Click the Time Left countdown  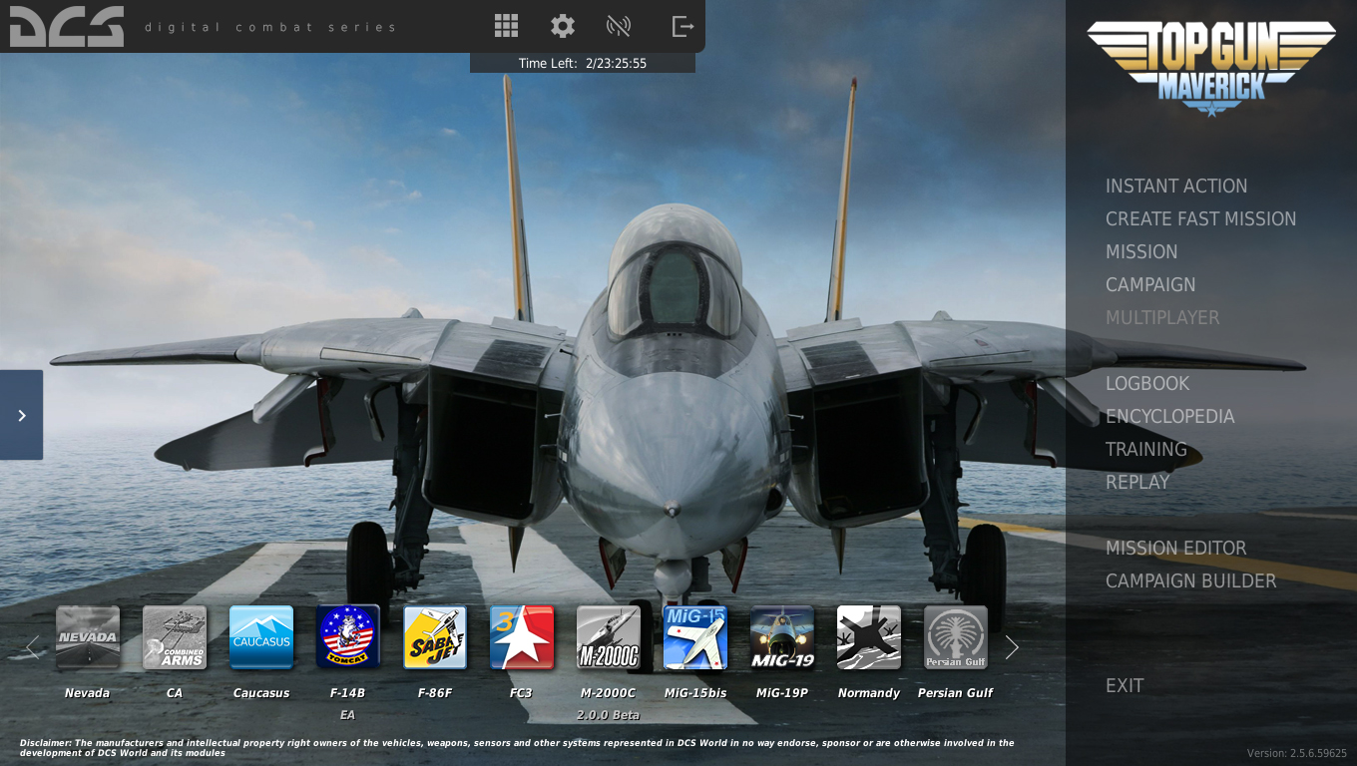(x=583, y=63)
